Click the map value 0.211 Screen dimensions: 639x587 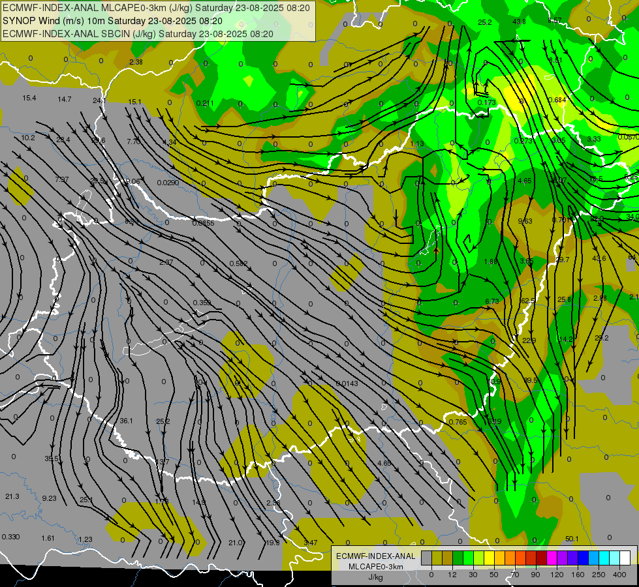[x=205, y=104]
